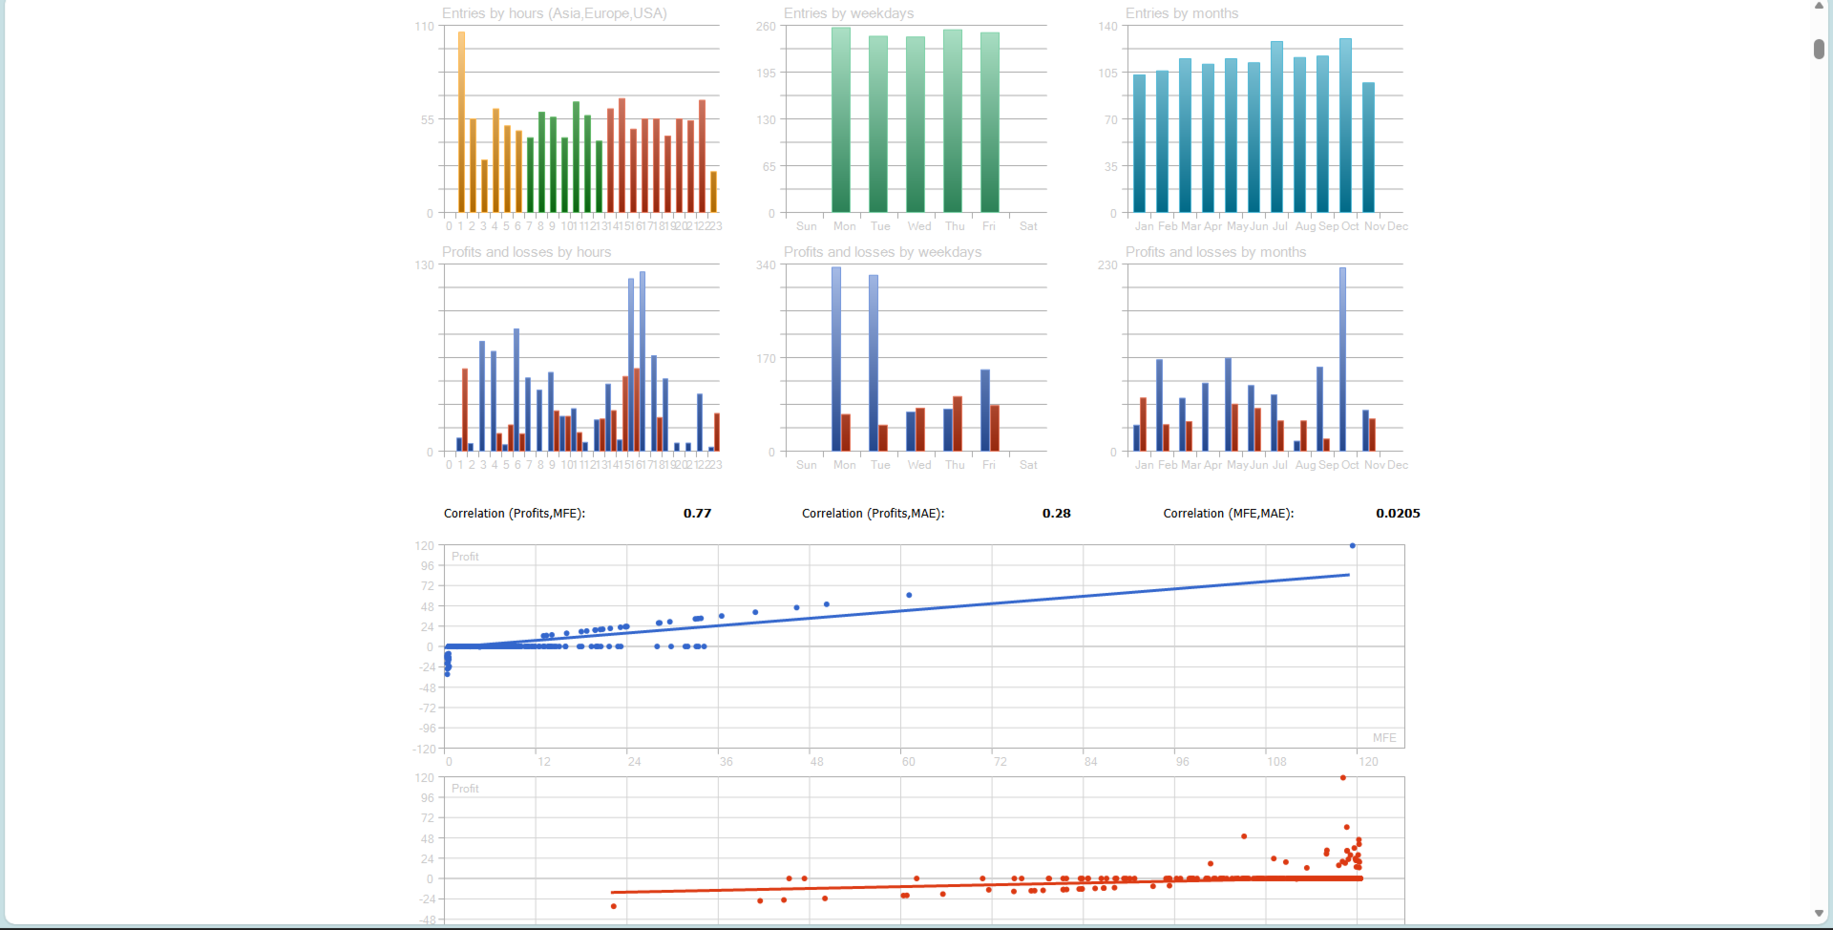Click Monday bar in Entries by weekdays
Viewport: 1833px width, 930px height.
pyautogui.click(x=841, y=120)
